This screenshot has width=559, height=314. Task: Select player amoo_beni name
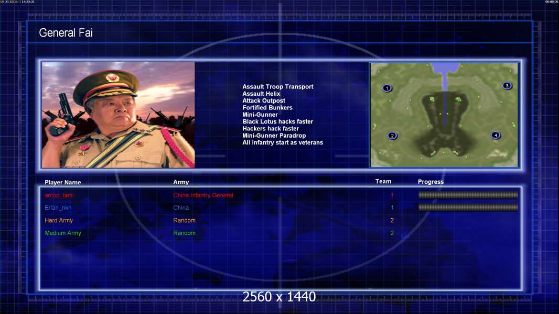point(59,195)
